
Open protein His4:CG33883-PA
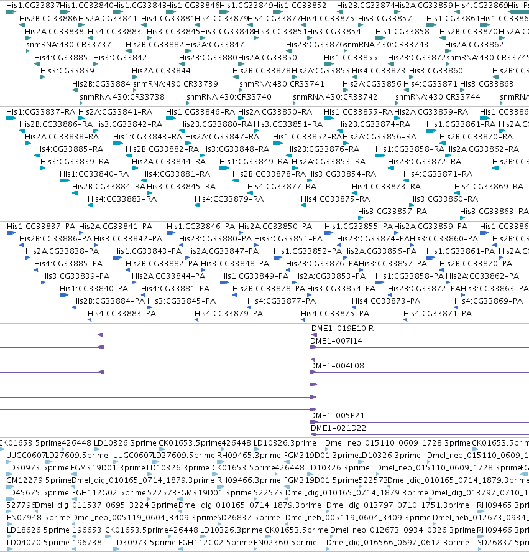(x=122, y=313)
